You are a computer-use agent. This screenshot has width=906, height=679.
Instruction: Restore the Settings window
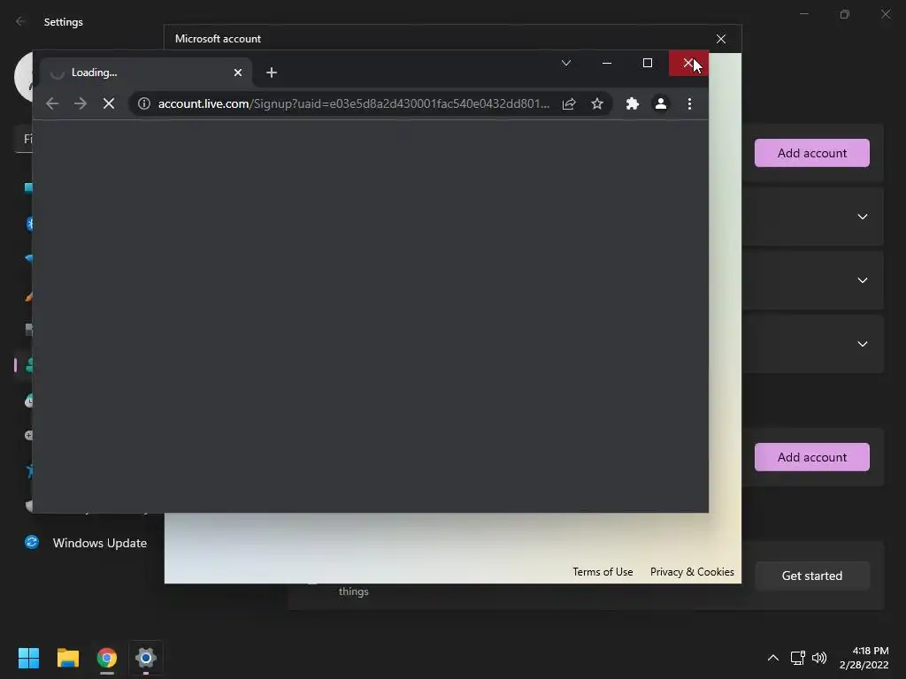(845, 14)
